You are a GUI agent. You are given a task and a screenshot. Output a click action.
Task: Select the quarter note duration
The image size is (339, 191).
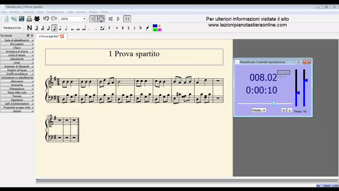60,28
